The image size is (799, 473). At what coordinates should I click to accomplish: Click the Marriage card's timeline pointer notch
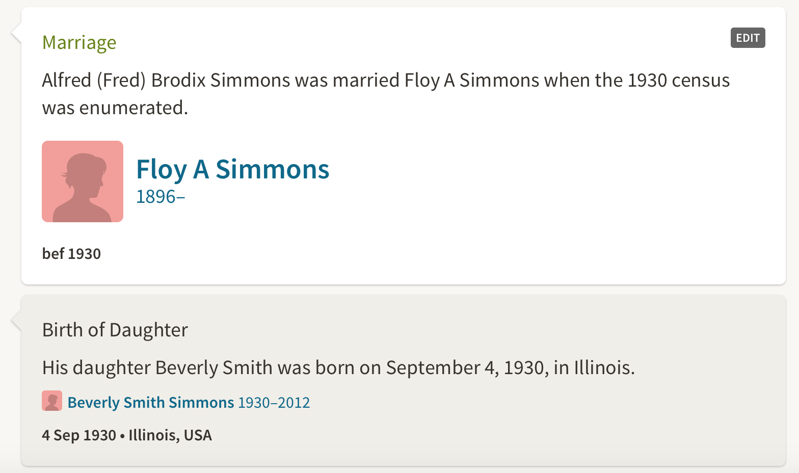click(16, 33)
